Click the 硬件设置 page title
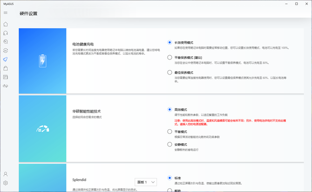This screenshot has height=192, width=312. point(28,13)
